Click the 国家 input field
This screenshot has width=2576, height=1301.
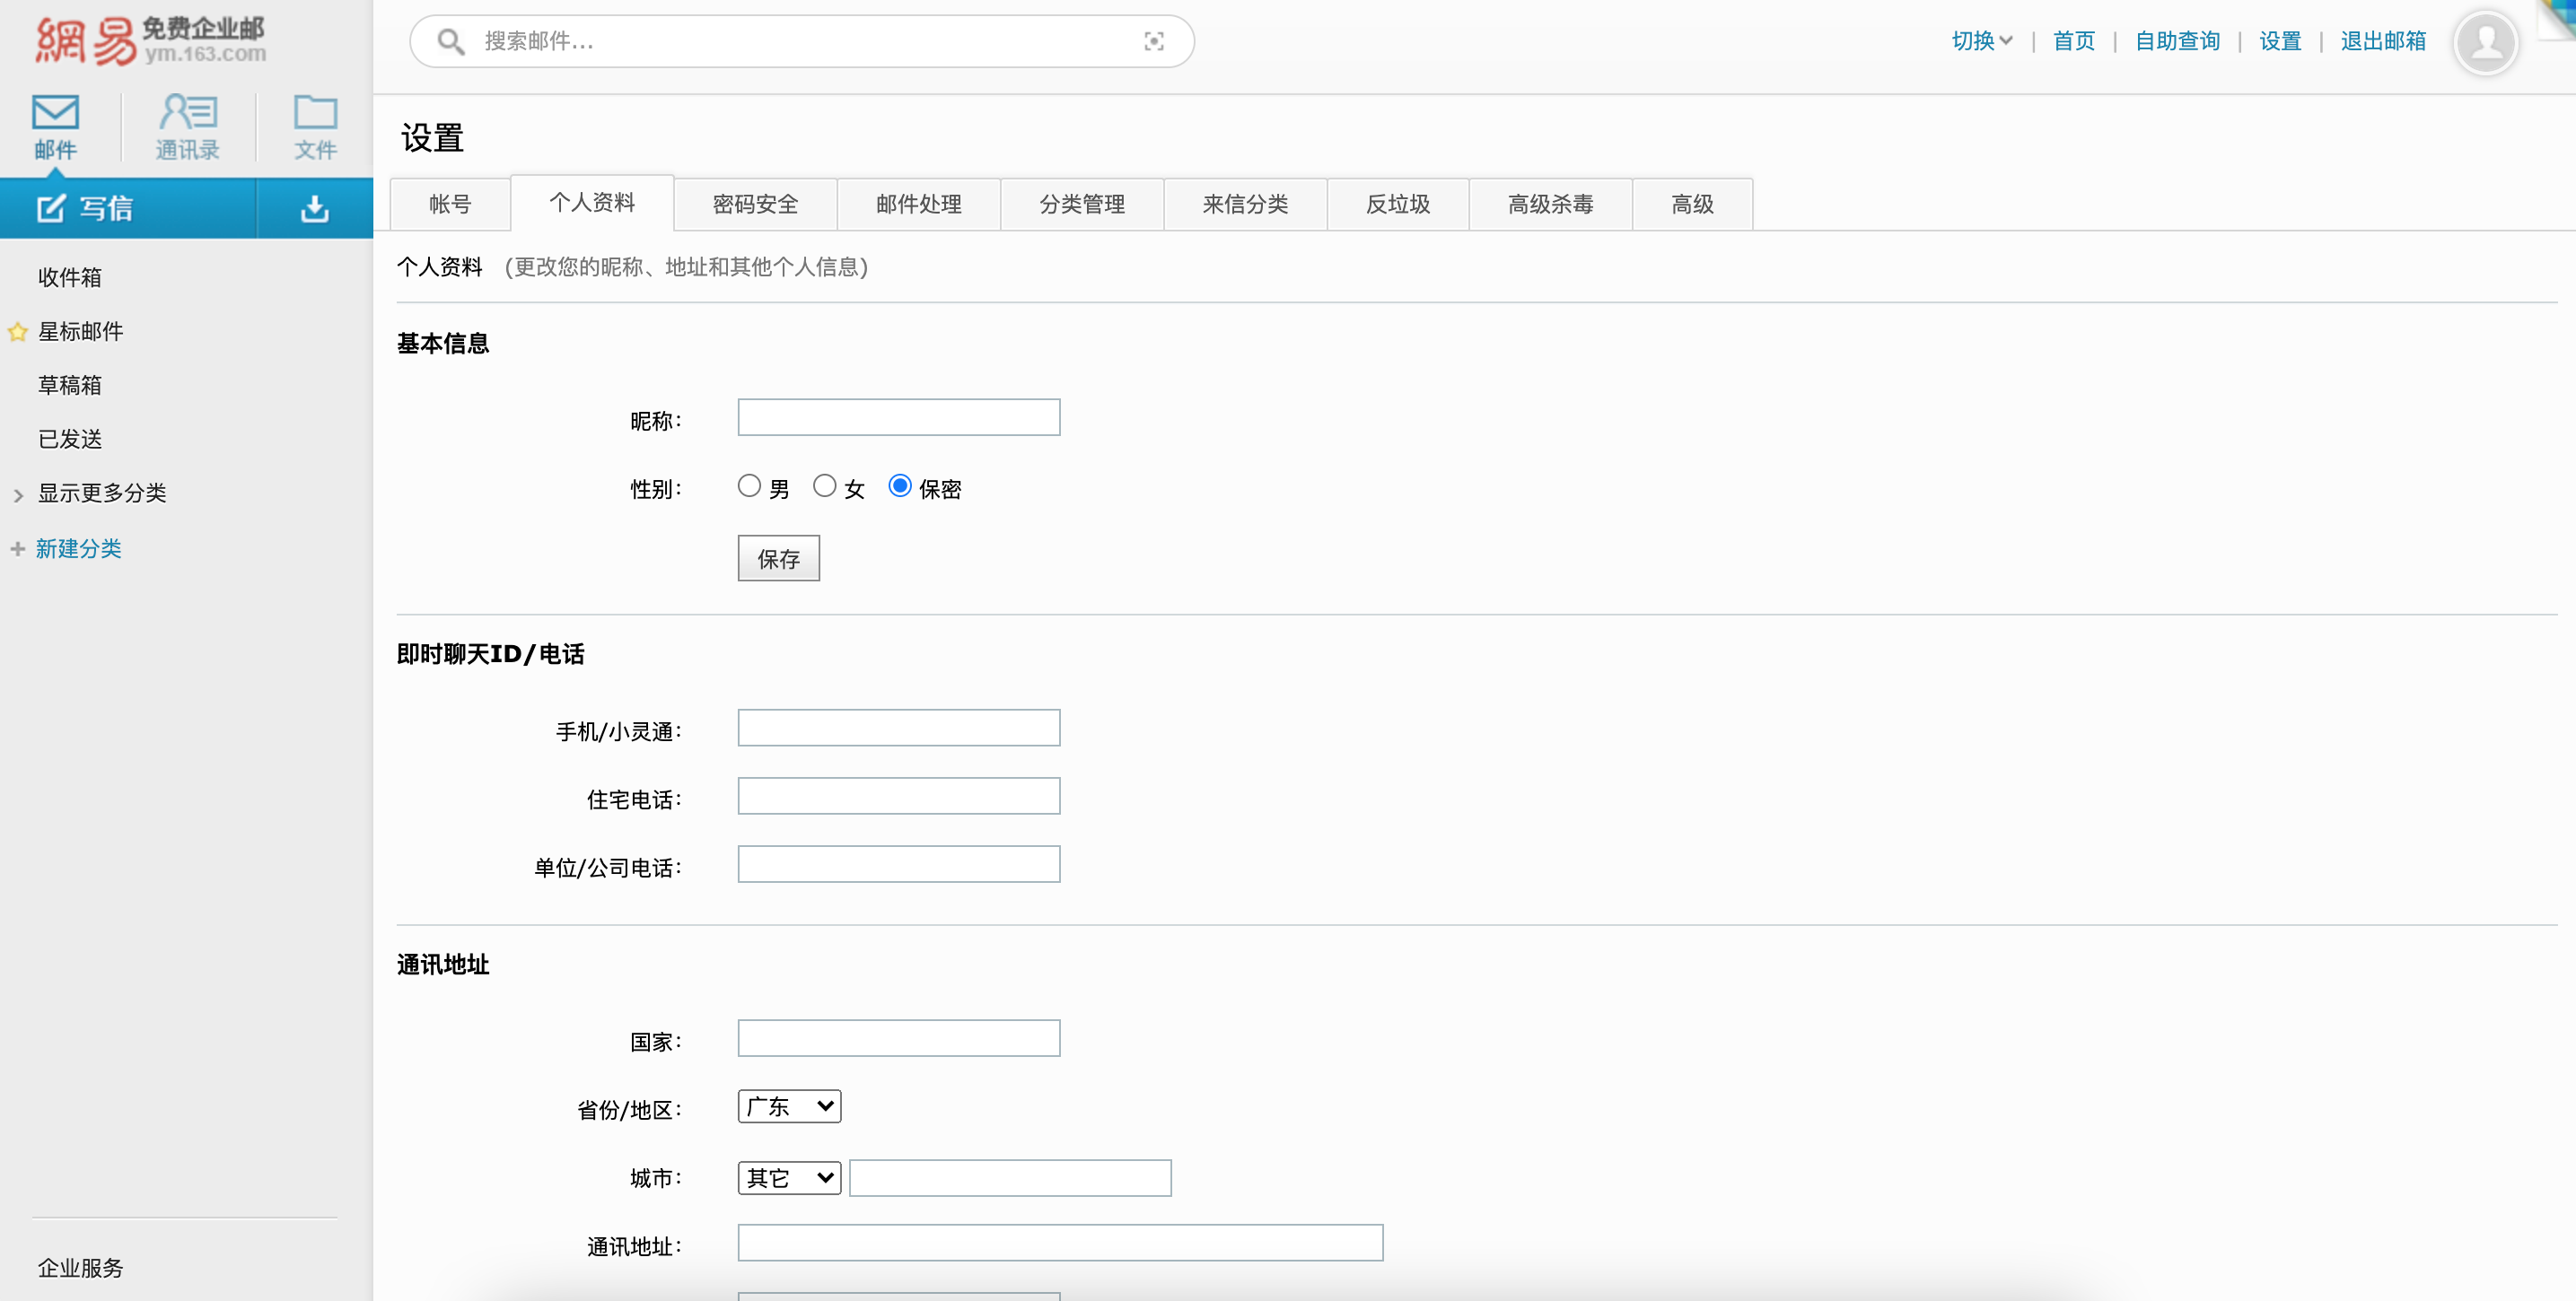point(898,1037)
